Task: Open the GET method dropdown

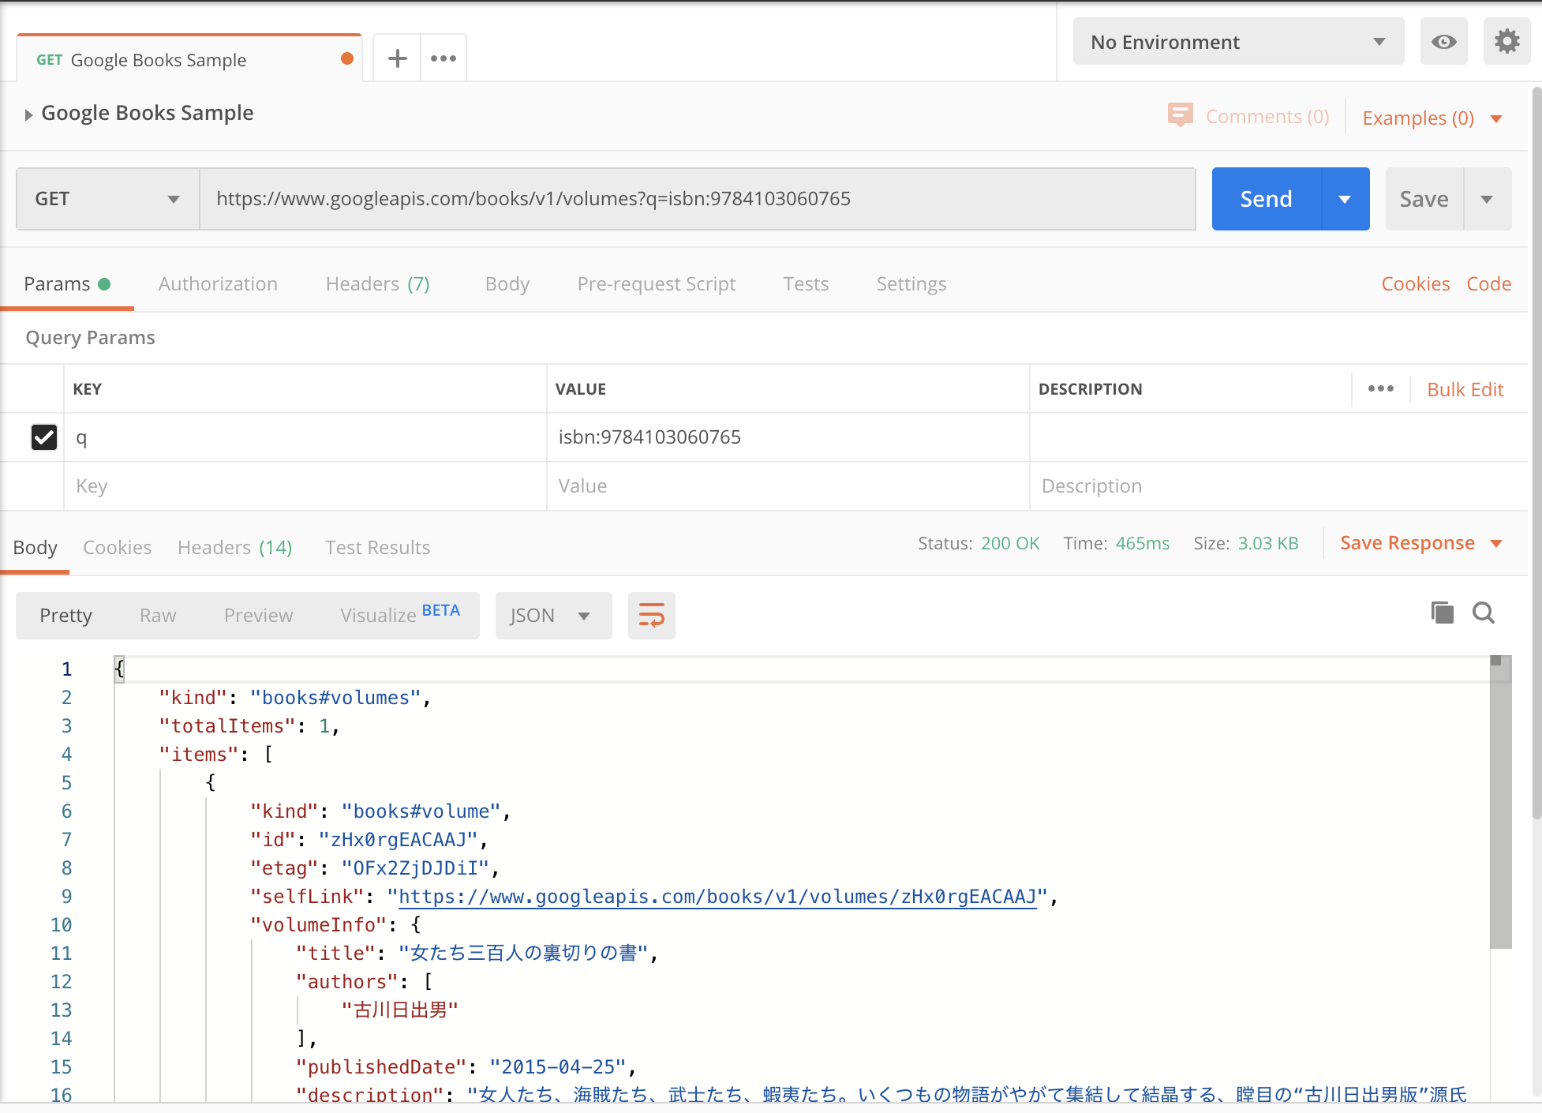Action: (x=107, y=199)
